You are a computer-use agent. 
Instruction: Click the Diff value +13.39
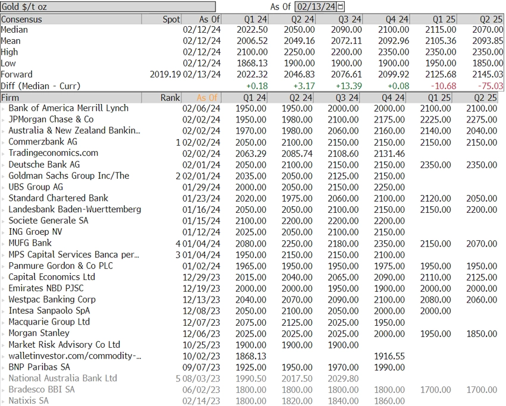348,86
